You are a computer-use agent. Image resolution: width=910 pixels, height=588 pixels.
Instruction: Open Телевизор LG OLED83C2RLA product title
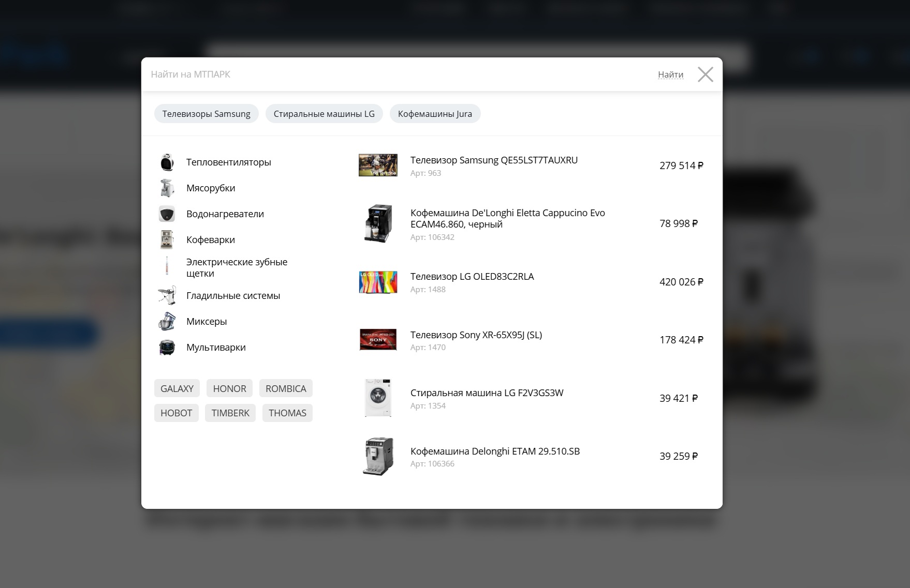[x=472, y=277]
